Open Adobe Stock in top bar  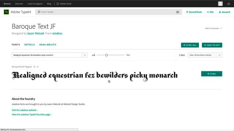(64, 4)
